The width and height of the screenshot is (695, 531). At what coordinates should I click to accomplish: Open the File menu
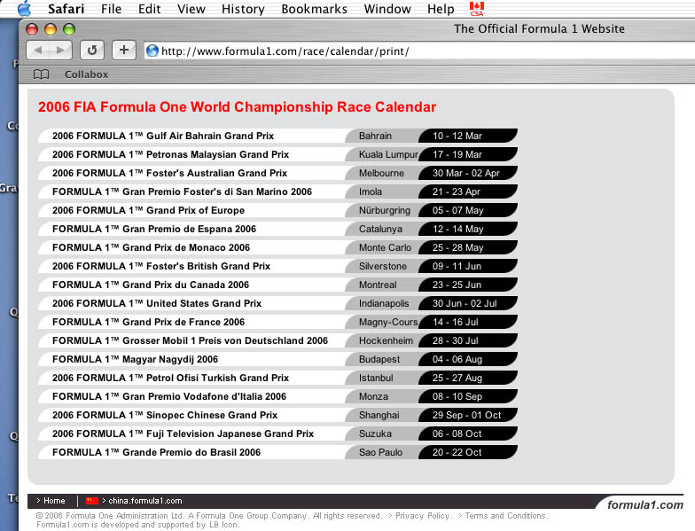[112, 9]
